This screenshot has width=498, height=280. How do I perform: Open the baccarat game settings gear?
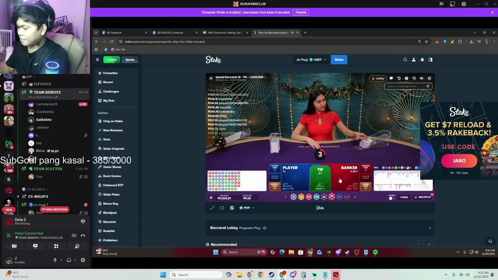430,78
